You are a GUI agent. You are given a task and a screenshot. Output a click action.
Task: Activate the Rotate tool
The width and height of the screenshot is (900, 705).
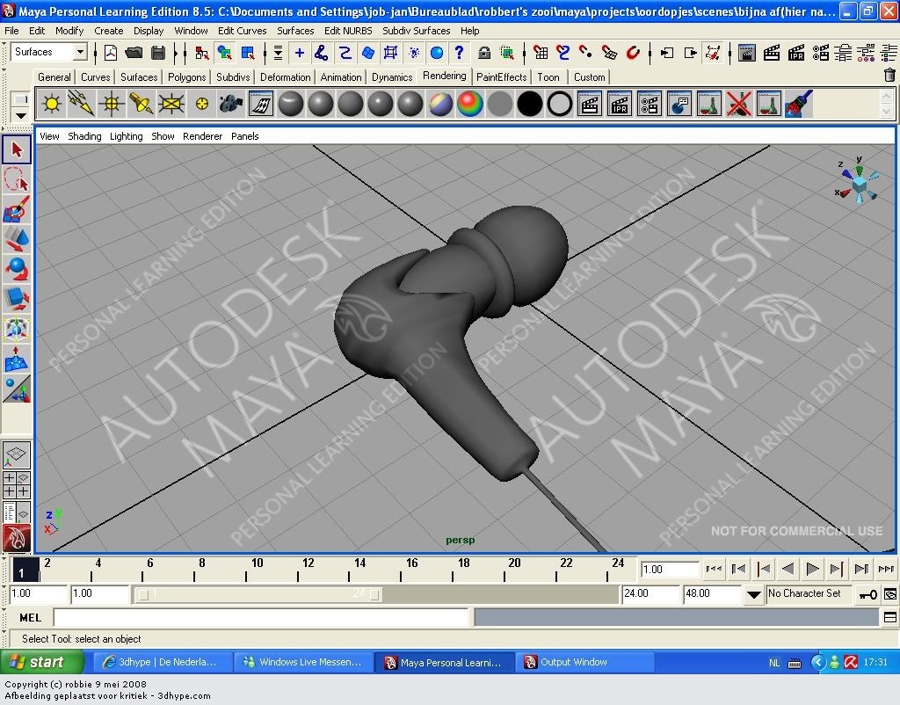tap(17, 269)
